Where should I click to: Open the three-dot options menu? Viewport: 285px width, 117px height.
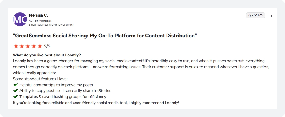(x=271, y=15)
